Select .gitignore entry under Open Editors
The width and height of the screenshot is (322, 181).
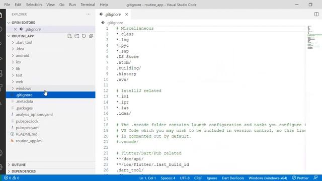point(50,29)
